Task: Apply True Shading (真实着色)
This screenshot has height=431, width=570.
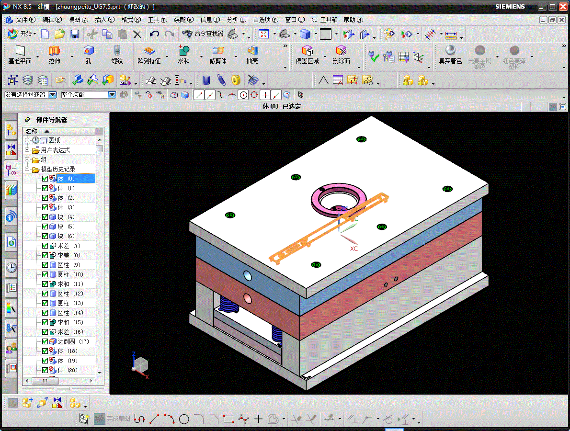Action: [x=450, y=55]
